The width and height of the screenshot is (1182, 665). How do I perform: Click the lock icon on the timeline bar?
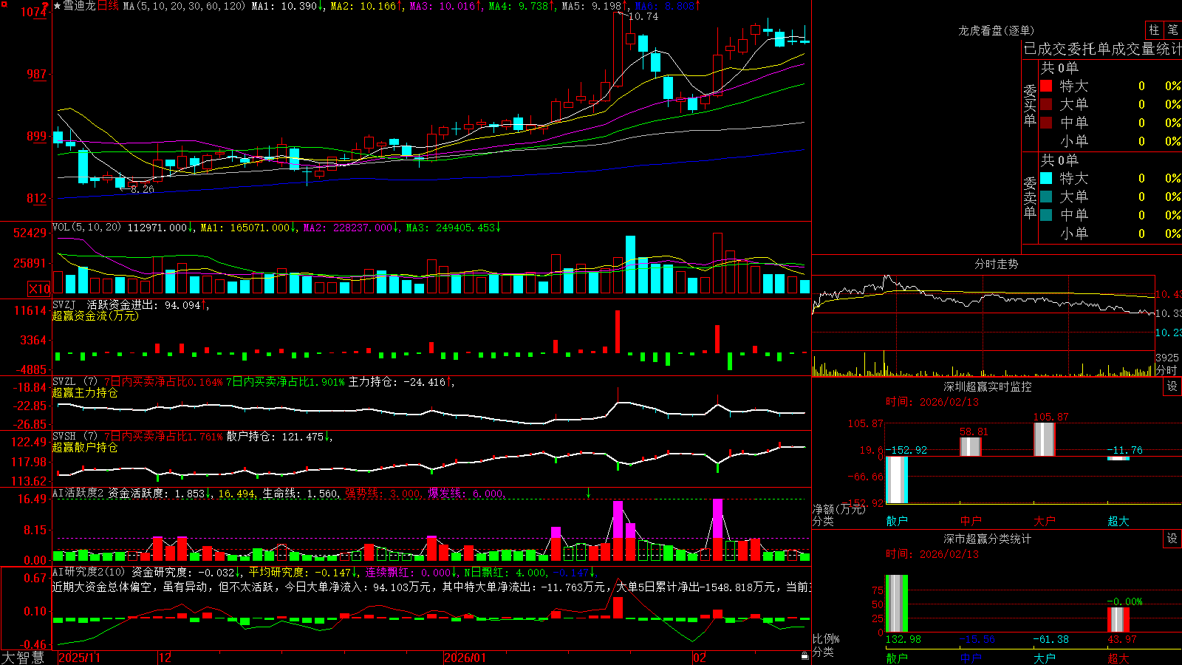804,656
